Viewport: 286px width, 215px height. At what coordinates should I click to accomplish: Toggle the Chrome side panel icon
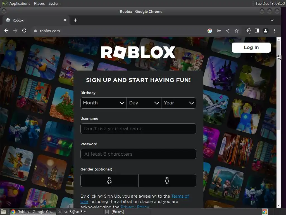[x=257, y=31]
